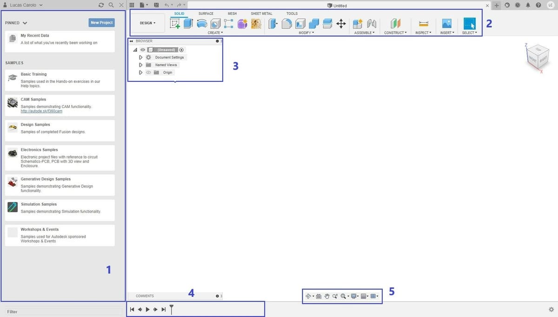Select the Create Sketch tool
The image size is (558, 317).
coord(175,23)
